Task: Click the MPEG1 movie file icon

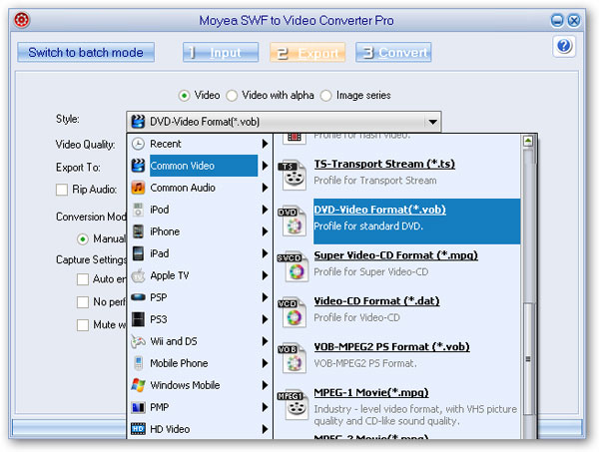Action: point(293,405)
